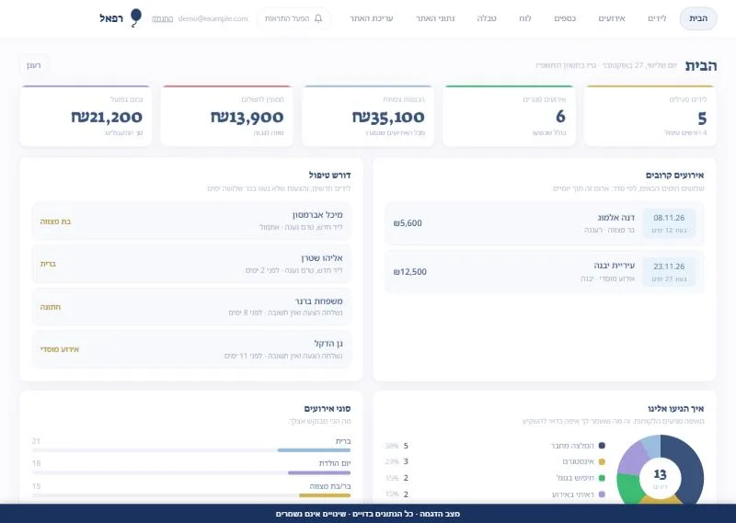Open the לידים tab in navigation
Screen dimensions: 736x523
click(x=657, y=18)
